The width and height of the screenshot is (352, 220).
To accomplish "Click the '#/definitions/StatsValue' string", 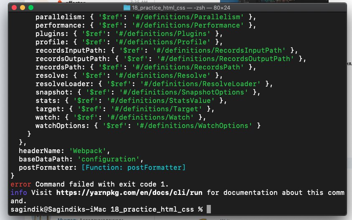I will point(161,100).
